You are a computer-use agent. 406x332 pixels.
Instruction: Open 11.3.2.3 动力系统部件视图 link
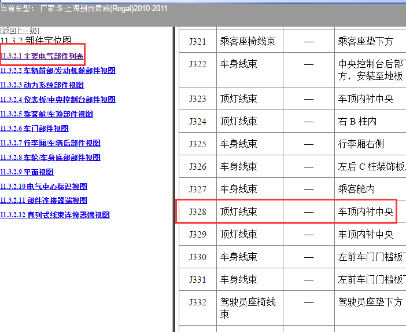42,85
